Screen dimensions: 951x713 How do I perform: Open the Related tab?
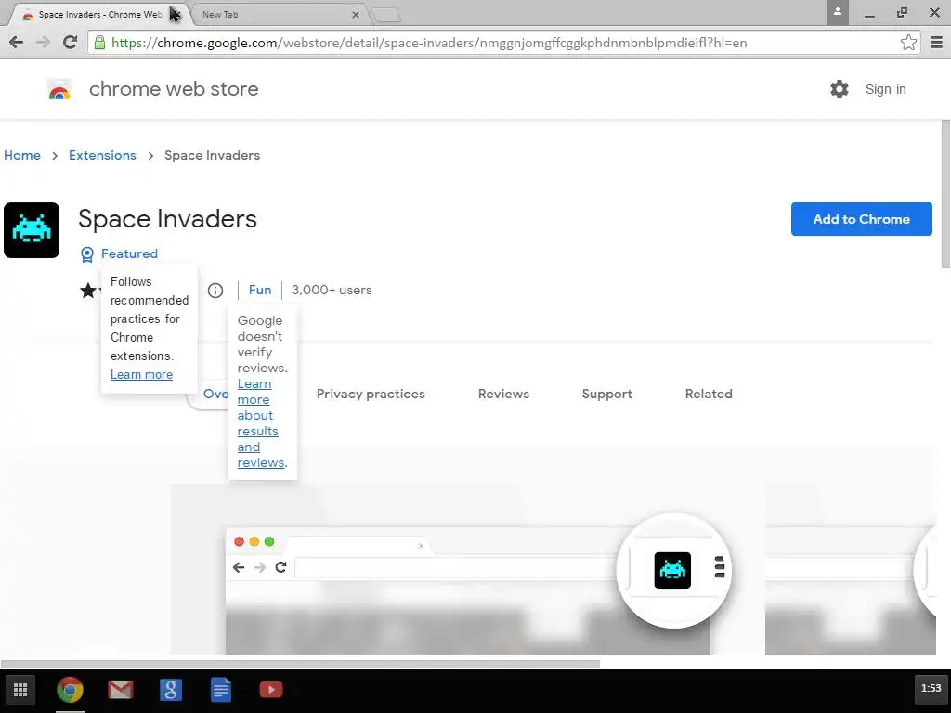(x=709, y=394)
